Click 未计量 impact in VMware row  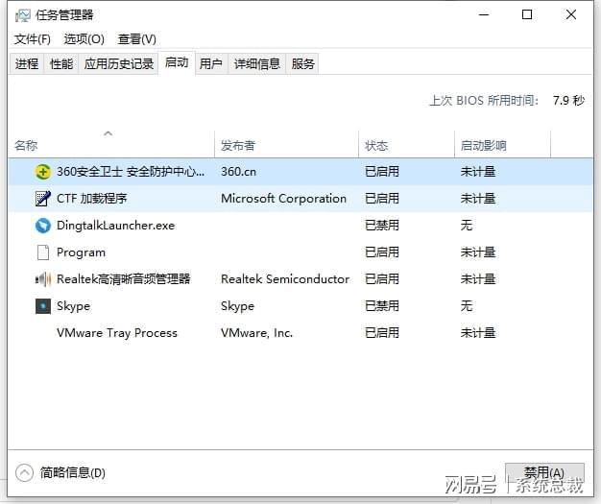(478, 333)
